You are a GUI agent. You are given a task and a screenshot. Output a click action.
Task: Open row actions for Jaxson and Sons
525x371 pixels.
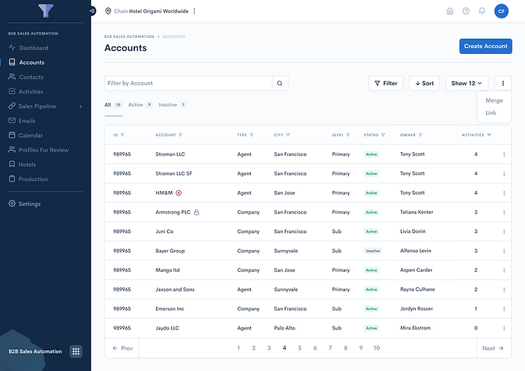point(504,289)
